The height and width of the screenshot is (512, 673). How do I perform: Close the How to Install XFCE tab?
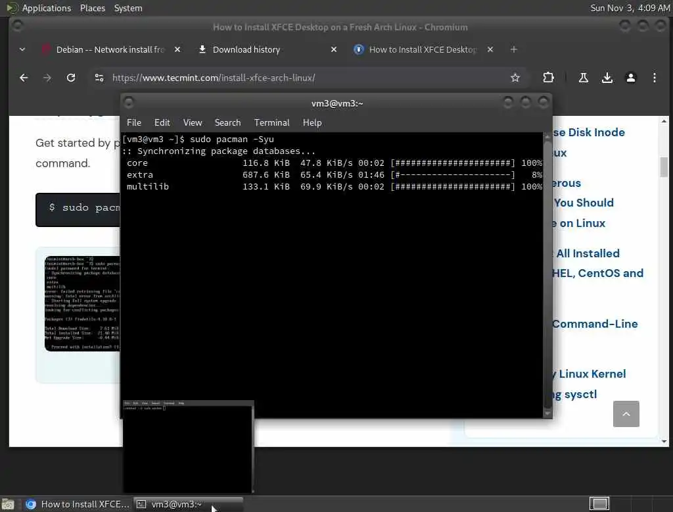click(490, 49)
